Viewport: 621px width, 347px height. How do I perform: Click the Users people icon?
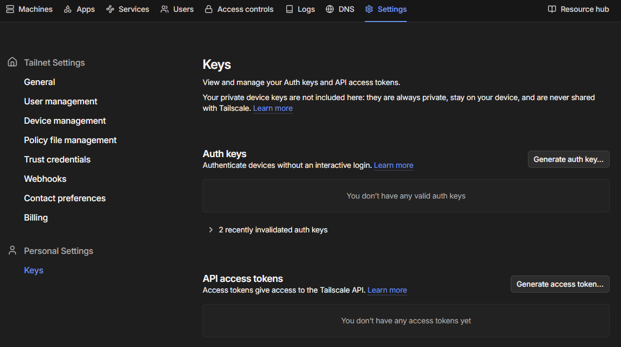(164, 9)
